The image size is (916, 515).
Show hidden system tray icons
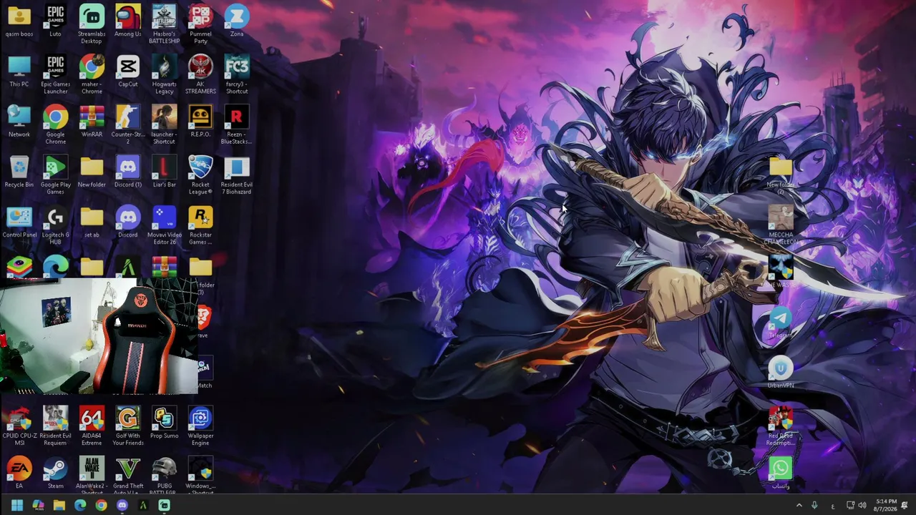[x=799, y=506]
